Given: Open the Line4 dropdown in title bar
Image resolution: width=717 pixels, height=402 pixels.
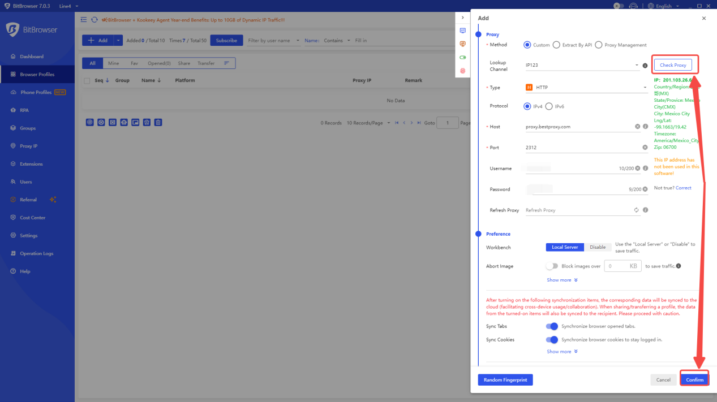Looking at the screenshot, I should 68,6.
